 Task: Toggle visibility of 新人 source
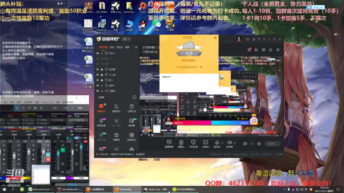point(98,80)
